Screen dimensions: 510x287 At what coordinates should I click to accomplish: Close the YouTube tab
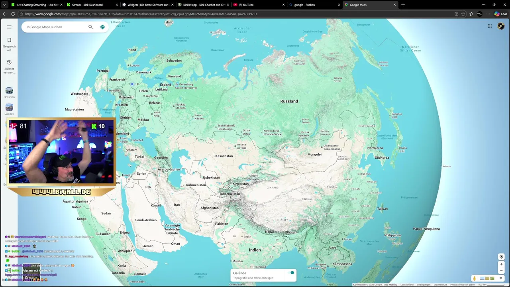(283, 5)
